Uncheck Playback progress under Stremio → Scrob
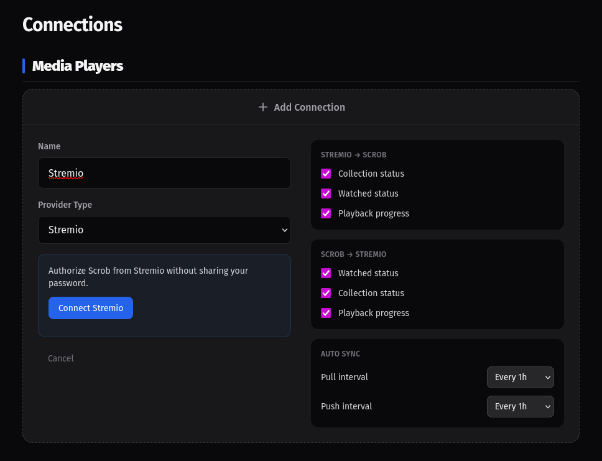 pyautogui.click(x=326, y=213)
